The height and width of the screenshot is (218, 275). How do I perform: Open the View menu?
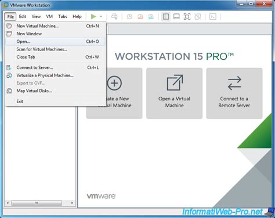click(x=36, y=17)
